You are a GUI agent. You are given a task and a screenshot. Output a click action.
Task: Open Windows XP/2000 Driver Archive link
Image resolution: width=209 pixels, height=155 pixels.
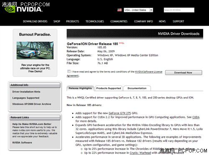(32, 104)
